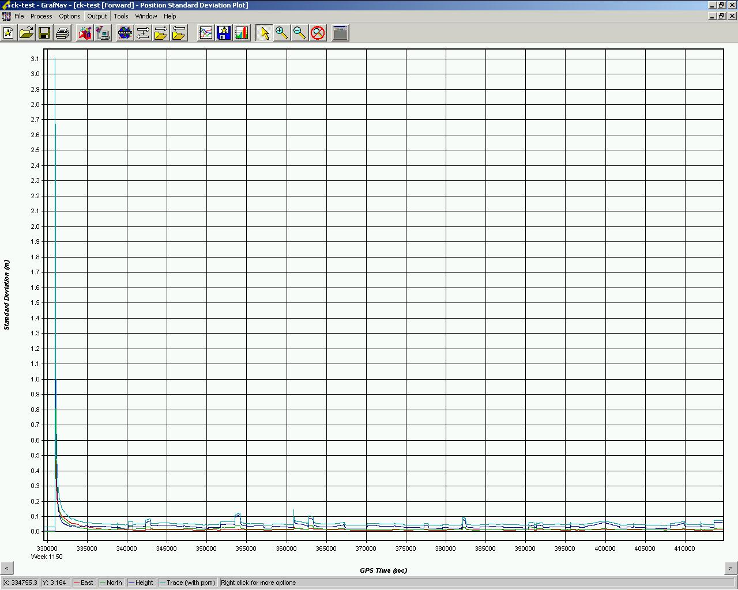Click the colored bar chart icon

click(x=242, y=33)
